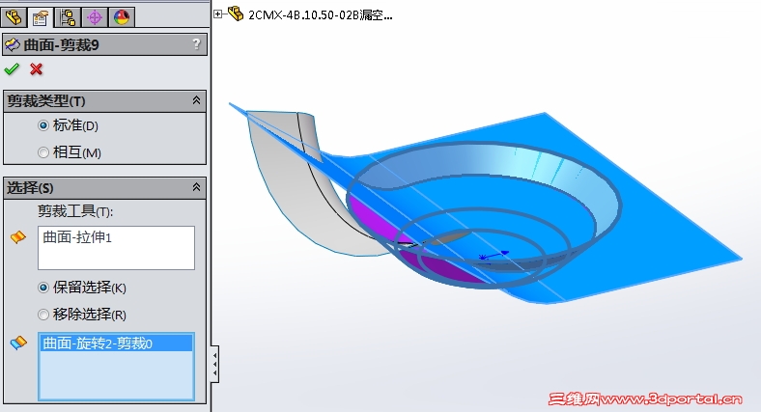
Task: Open the FeatureManager design tree tab
Action: (14, 18)
